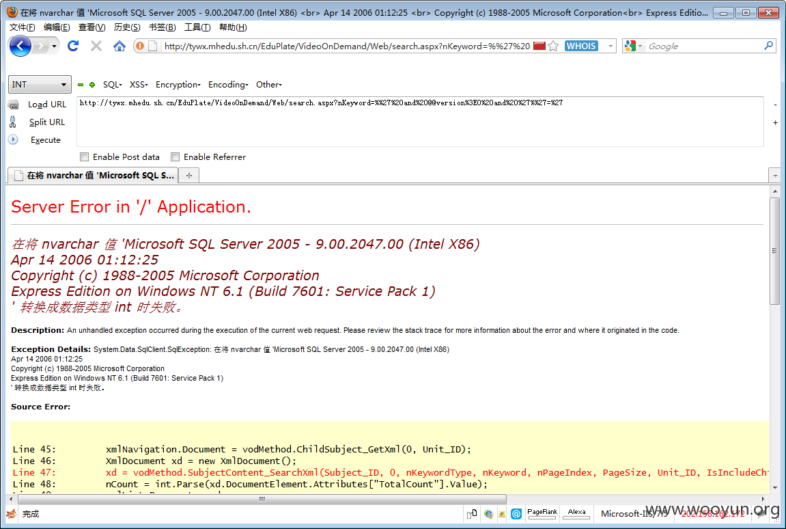This screenshot has width=786, height=529.
Task: Open the 编辑(E) menu
Action: 57,27
